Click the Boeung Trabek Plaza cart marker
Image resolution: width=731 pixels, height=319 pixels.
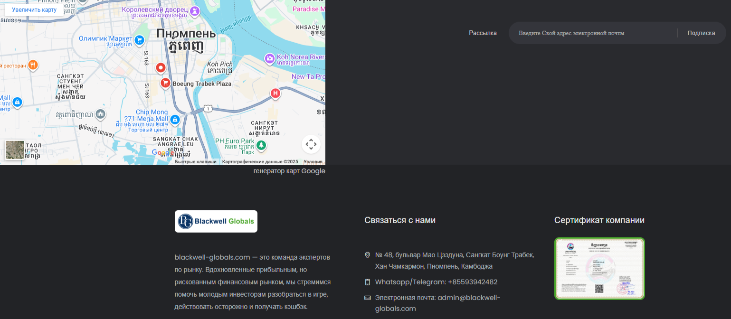(165, 84)
